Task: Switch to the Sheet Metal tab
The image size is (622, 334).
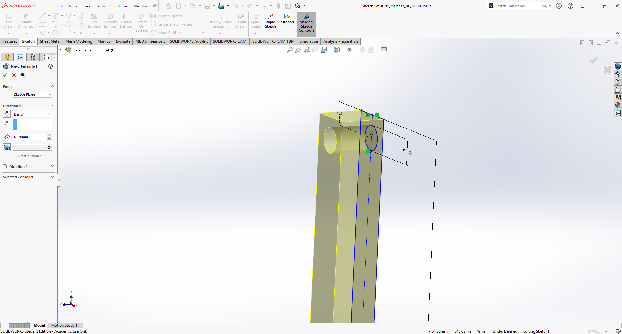Action: coord(50,41)
